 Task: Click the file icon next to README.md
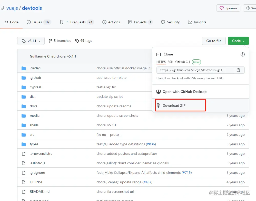[x=24, y=192]
